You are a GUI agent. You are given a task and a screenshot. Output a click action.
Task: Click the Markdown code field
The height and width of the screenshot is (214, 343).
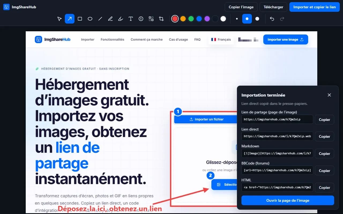click(277, 153)
